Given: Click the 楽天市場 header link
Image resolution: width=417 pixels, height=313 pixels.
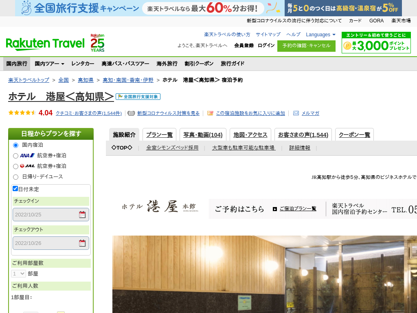Looking at the screenshot, I should pos(401,21).
